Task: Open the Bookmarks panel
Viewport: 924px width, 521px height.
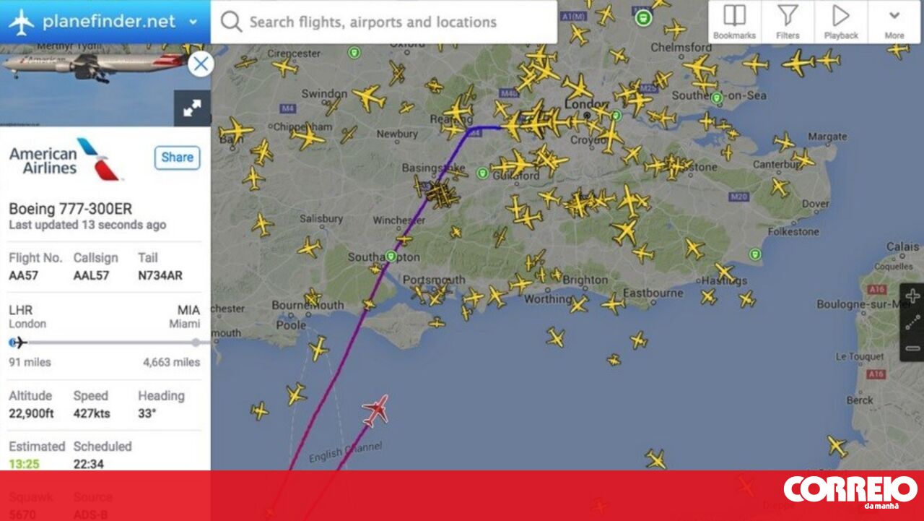Action: (734, 22)
